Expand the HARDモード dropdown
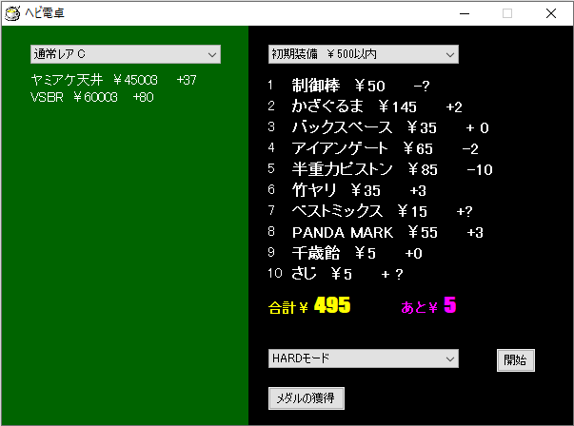 click(363, 358)
